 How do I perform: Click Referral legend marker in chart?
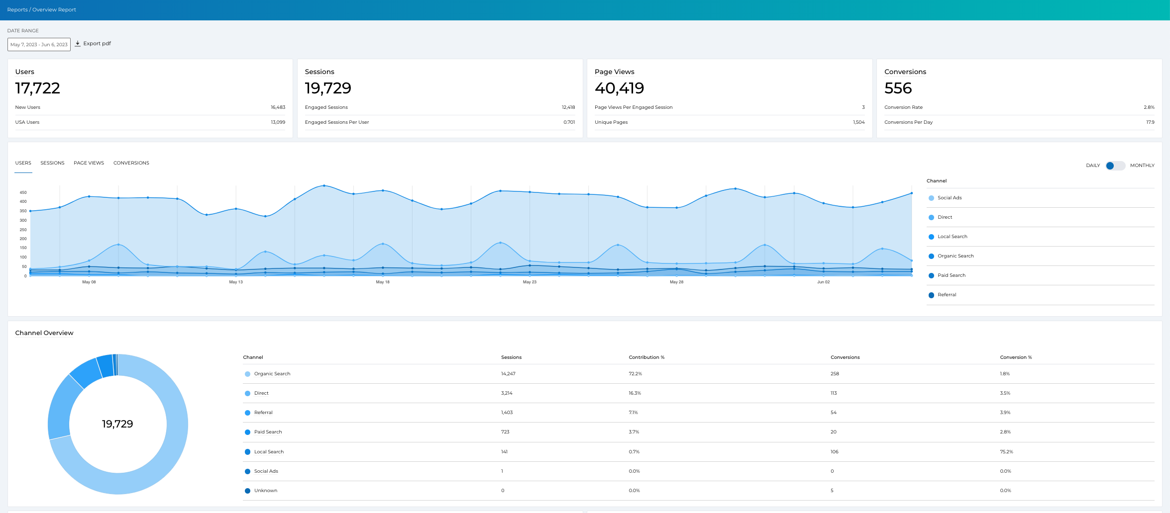(931, 295)
